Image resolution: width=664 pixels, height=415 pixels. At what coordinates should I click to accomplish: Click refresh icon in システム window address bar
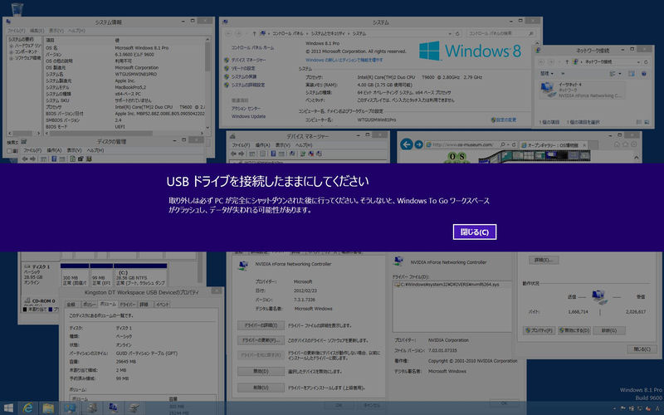457,33
